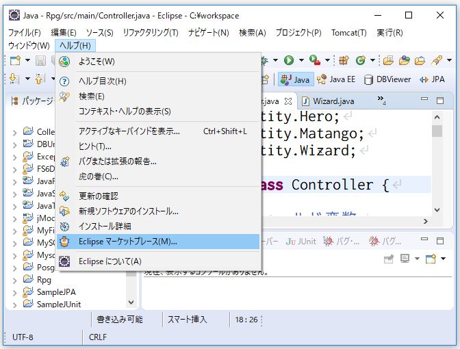Screen dimensions: 460x349
Task: Show hidden editor tabs list
Action: pyautogui.click(x=382, y=100)
